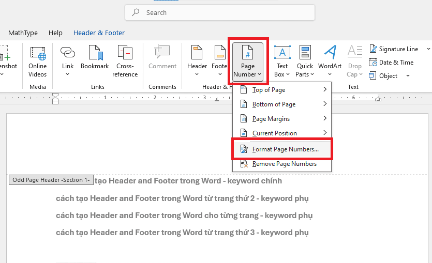Add a Bookmark from the ribbon
Viewport: 432px width, 263px height.
pos(95,58)
